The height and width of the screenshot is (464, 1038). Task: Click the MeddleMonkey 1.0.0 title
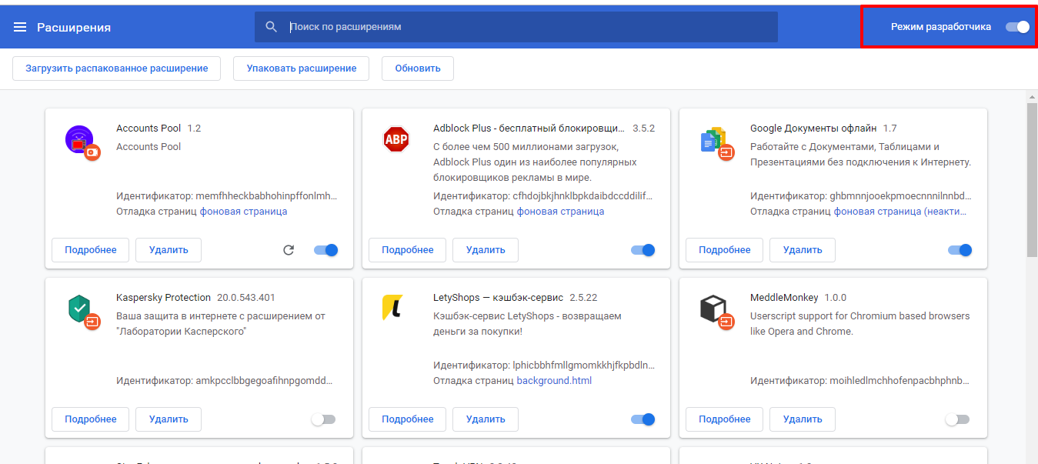(x=798, y=297)
